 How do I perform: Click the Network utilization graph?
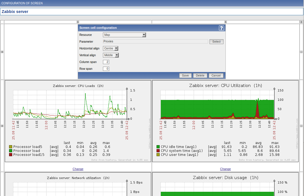click(78, 184)
